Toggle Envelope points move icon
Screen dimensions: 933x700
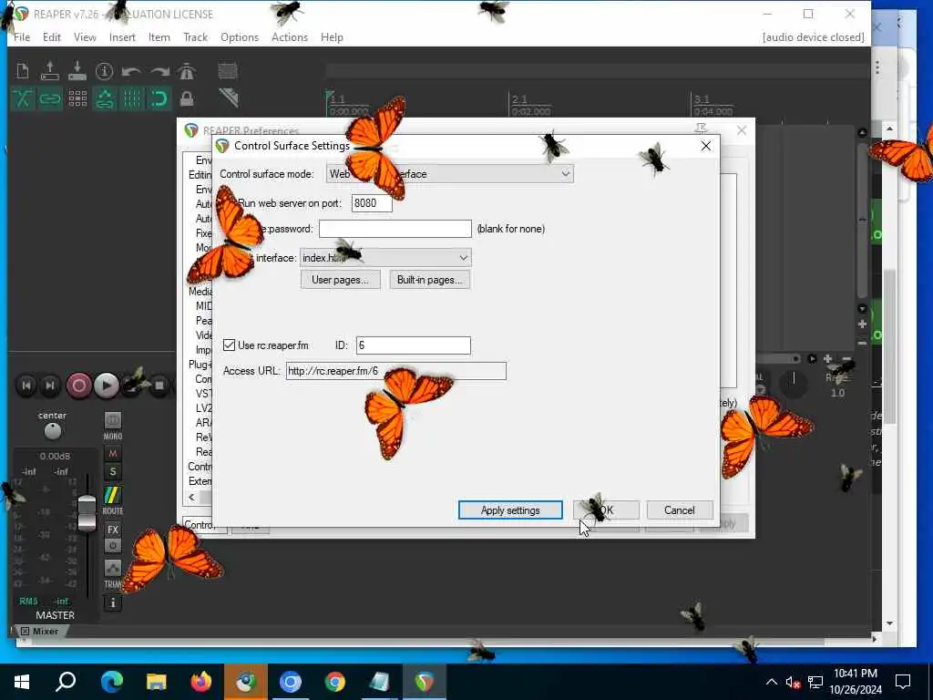click(105, 98)
